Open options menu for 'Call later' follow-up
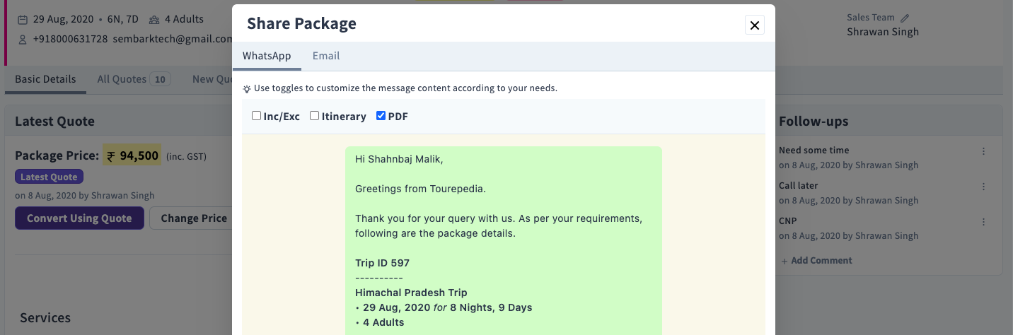Image resolution: width=1013 pixels, height=335 pixels. tap(983, 187)
